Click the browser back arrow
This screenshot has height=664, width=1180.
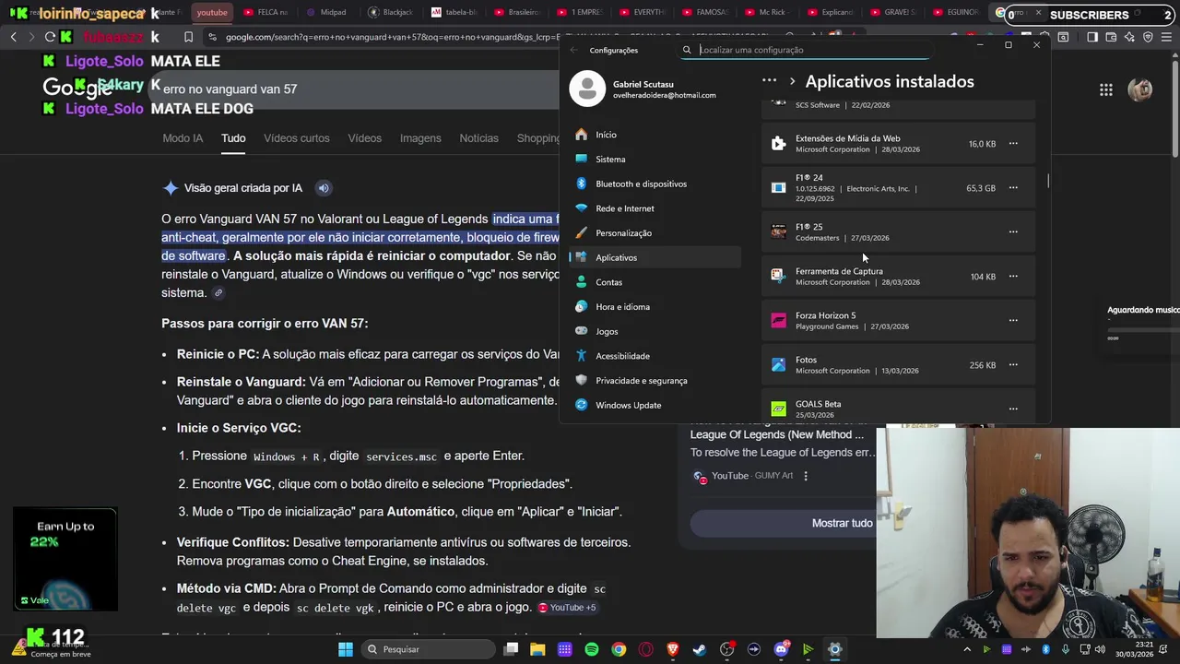click(13, 37)
